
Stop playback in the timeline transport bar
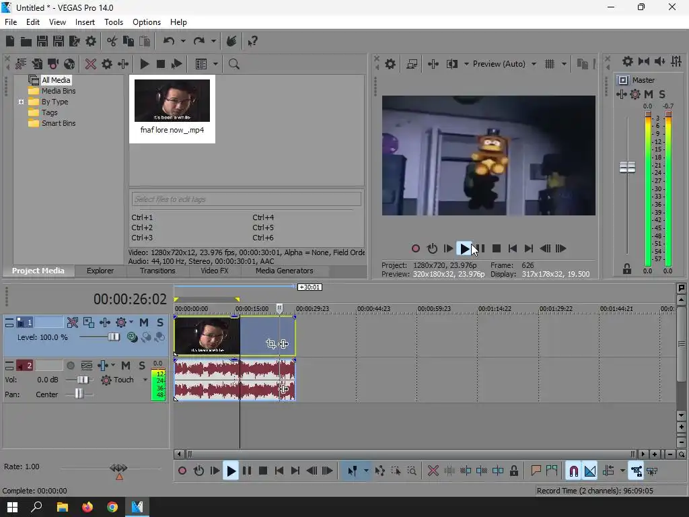263,471
